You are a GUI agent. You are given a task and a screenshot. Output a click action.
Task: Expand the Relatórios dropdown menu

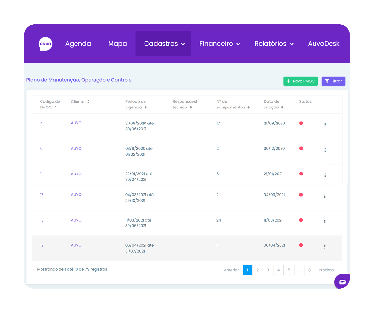[274, 44]
